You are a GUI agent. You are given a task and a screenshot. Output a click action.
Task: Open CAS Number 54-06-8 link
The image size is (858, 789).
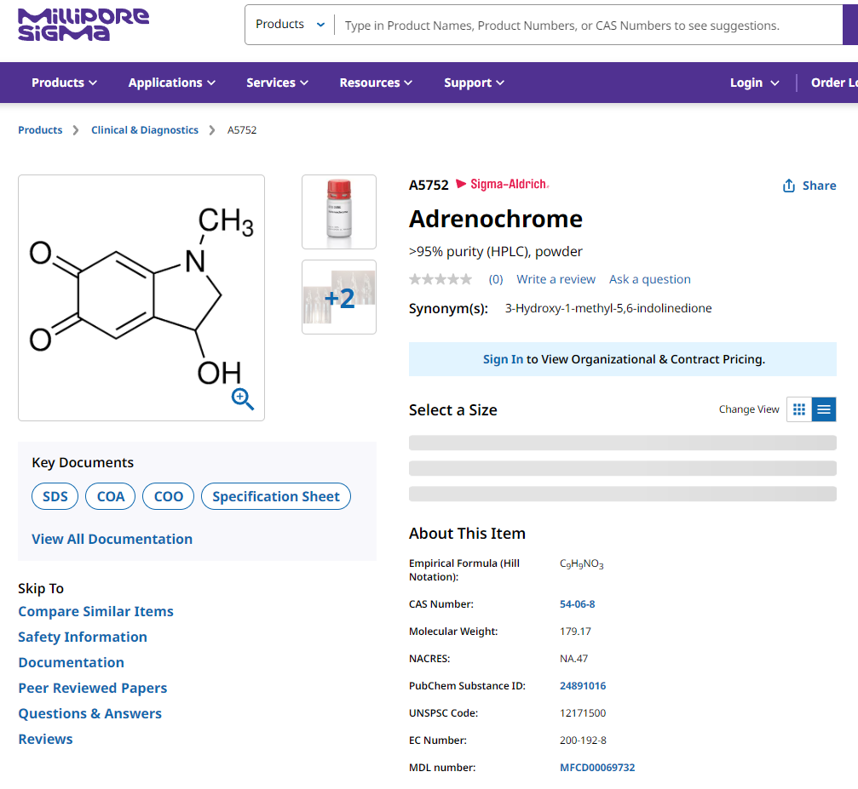click(x=578, y=604)
